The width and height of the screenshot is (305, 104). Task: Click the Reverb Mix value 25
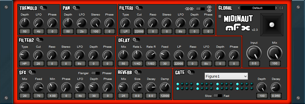pos(123,96)
